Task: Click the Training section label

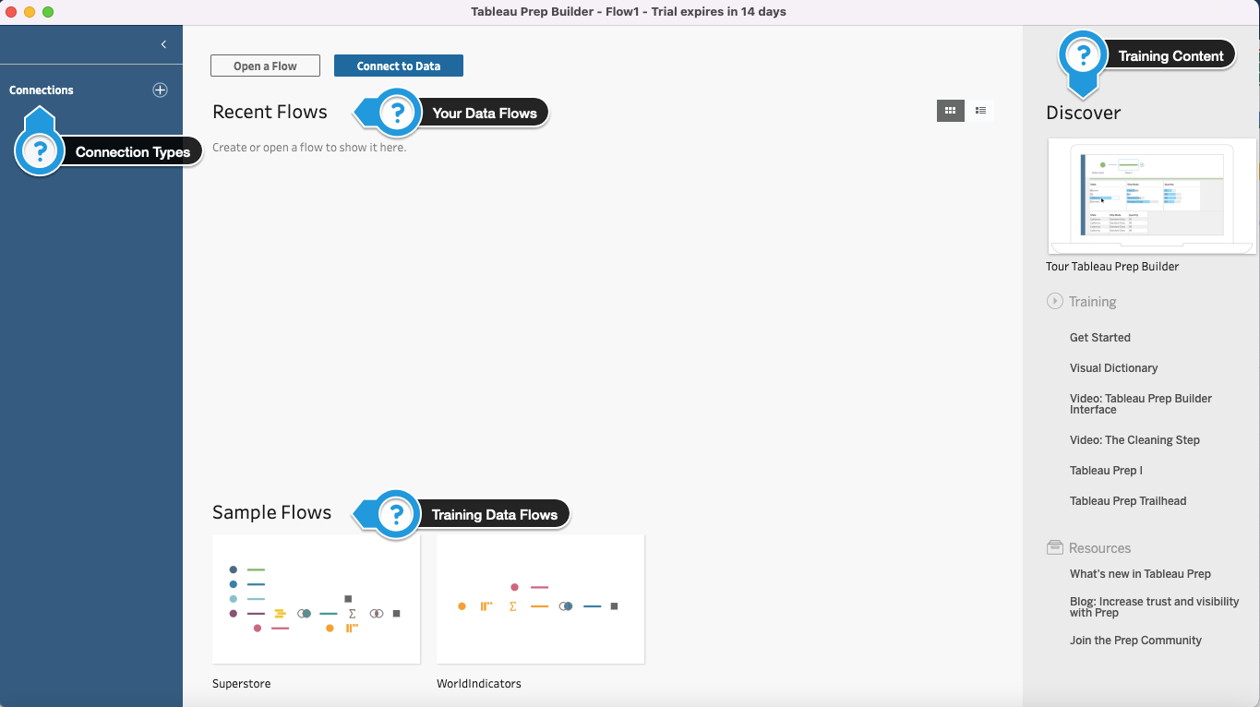Action: click(x=1093, y=302)
